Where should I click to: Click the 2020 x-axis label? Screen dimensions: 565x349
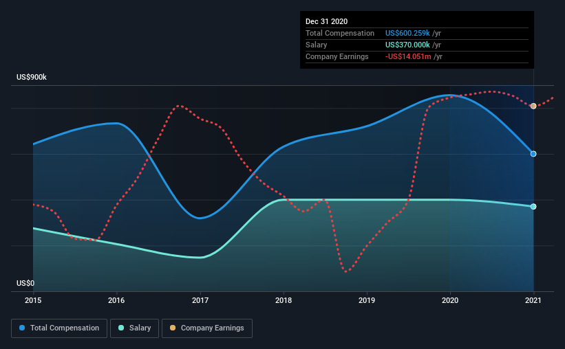(x=450, y=300)
